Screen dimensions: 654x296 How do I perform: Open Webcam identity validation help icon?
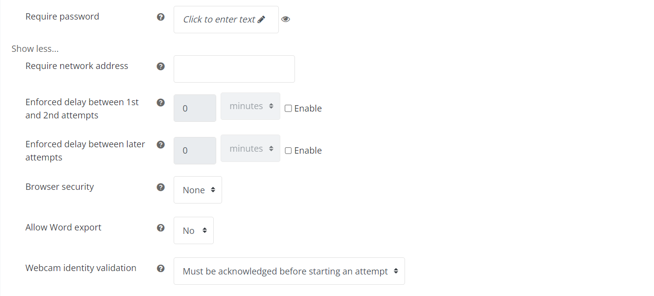click(x=160, y=269)
